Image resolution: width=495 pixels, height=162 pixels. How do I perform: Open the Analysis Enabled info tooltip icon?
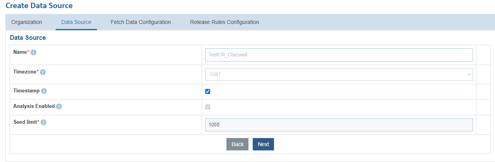click(x=59, y=107)
